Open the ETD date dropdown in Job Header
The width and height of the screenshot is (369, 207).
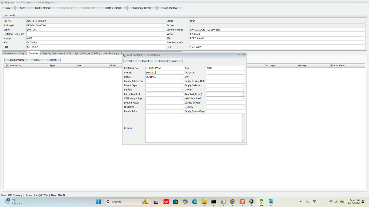[x=164, y=47]
